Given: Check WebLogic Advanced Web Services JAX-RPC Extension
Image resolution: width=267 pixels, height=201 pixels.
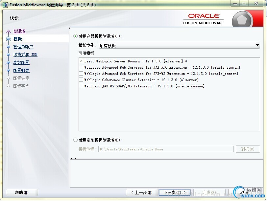Looking at the screenshot, I should tap(81, 67).
